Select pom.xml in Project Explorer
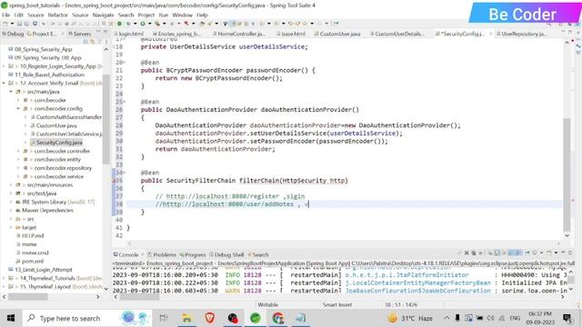 (33, 261)
